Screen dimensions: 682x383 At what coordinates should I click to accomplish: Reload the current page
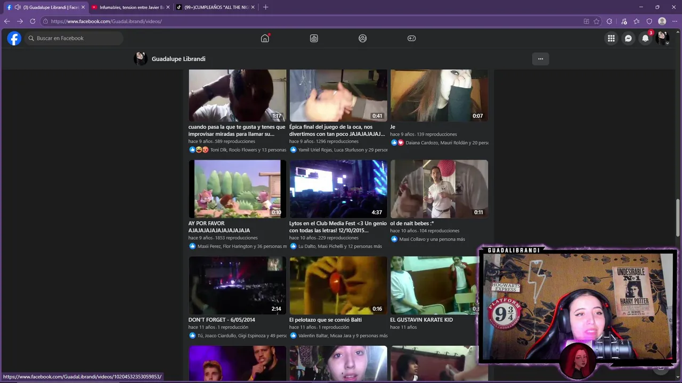pyautogui.click(x=33, y=21)
